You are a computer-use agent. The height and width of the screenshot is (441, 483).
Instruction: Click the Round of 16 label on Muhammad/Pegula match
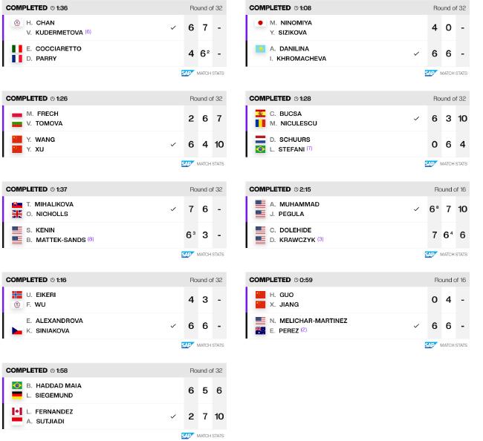point(450,189)
